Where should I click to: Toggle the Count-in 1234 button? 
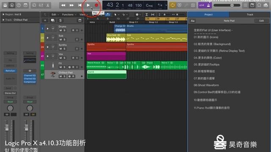point(202,5)
